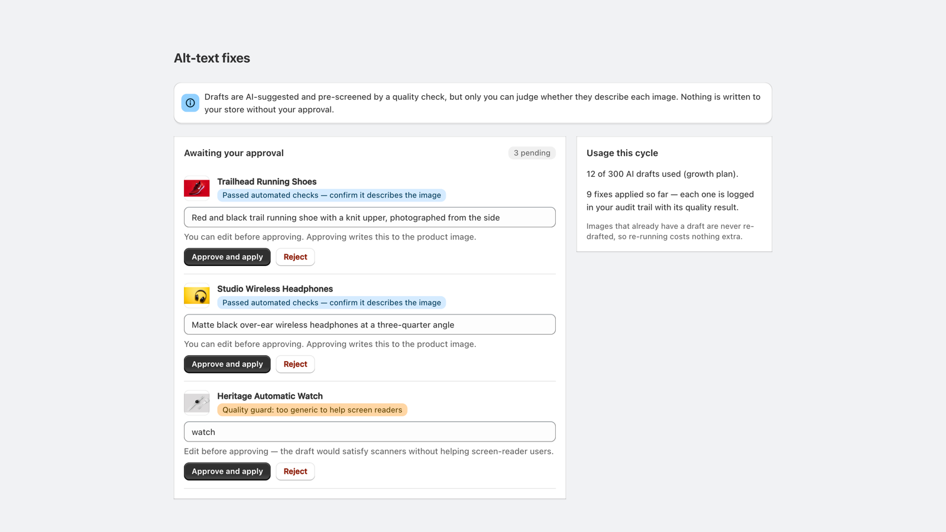
Task: Reject the Heritage Automatic Watch draft
Action: click(295, 472)
